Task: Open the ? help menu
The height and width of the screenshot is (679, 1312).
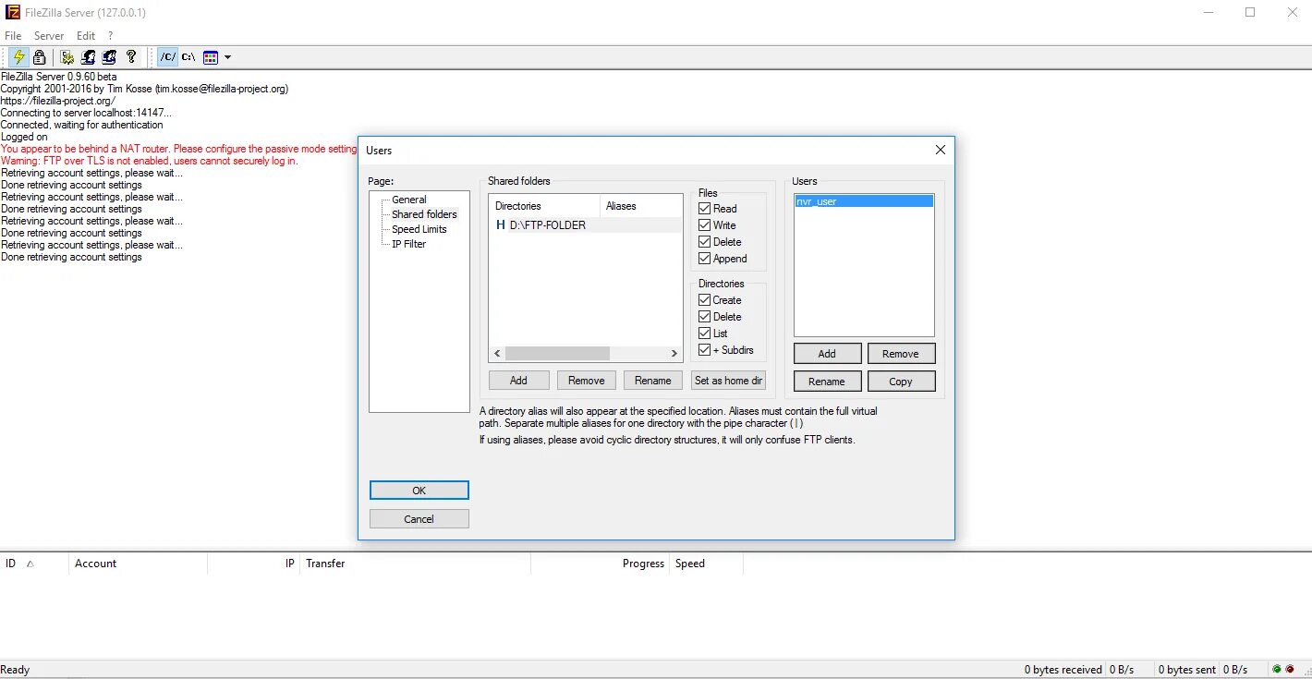Action: (111, 36)
